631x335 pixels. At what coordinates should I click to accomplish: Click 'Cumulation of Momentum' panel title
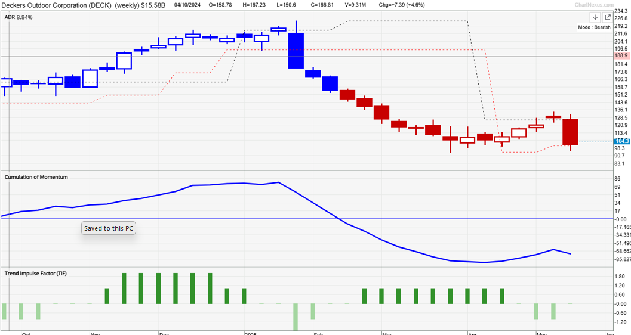(x=36, y=176)
